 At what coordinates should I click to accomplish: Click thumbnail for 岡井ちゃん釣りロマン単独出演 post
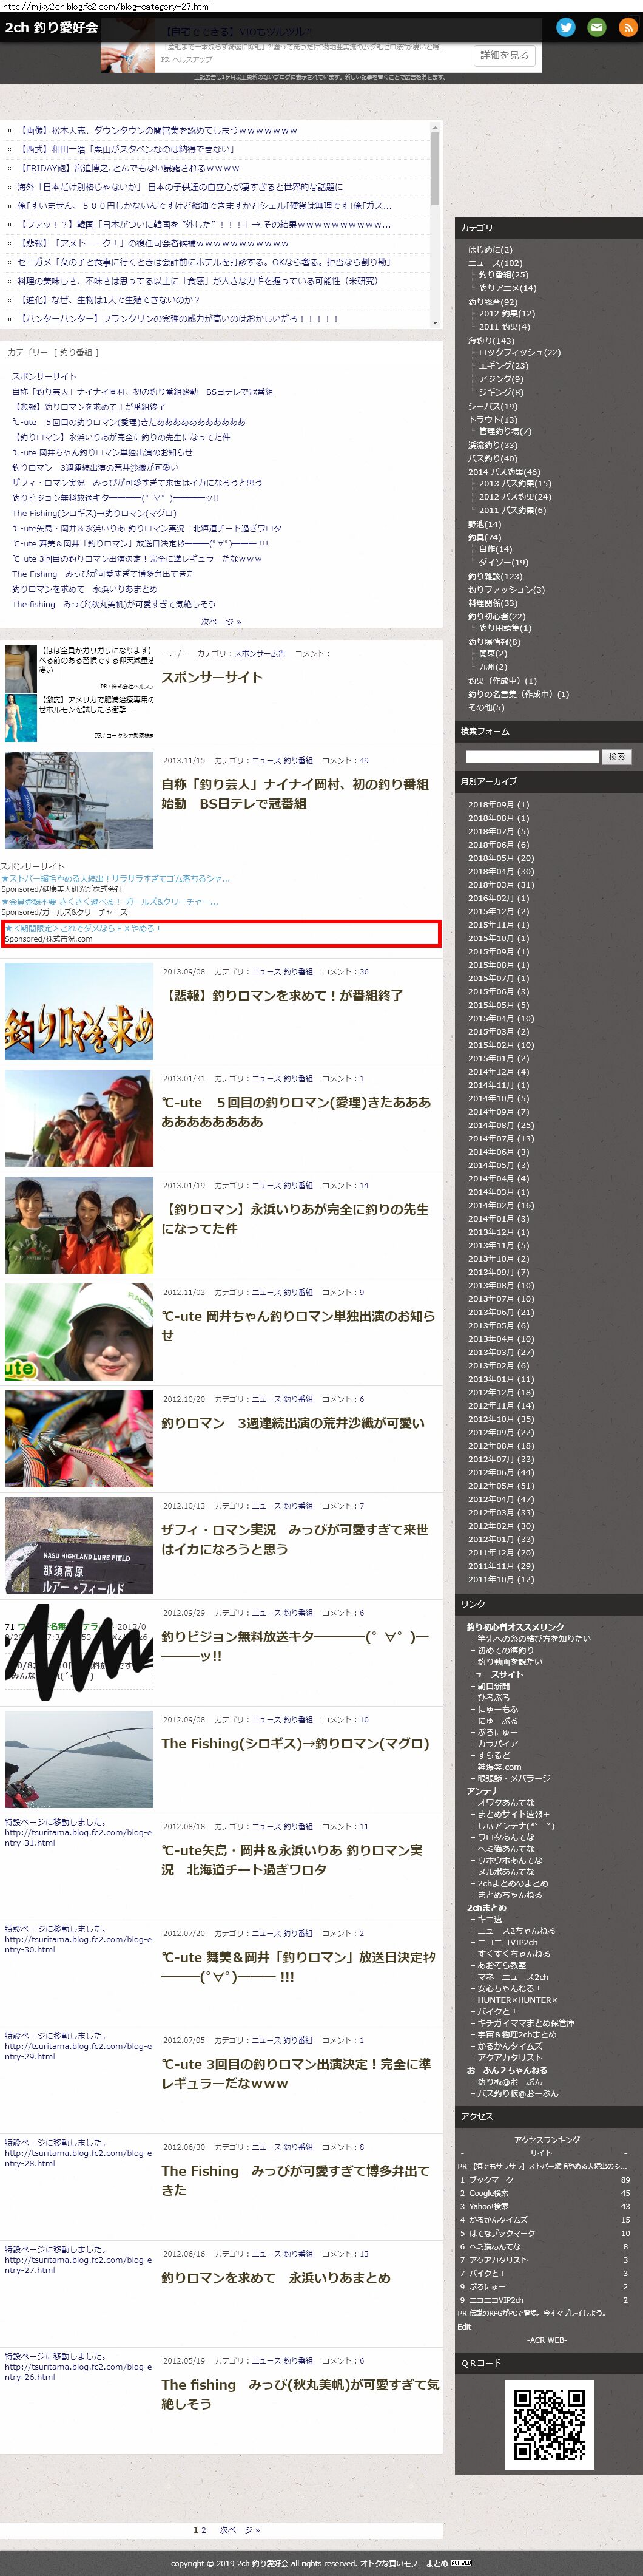coord(79,1332)
